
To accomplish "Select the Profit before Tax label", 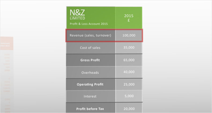I will tap(90, 109).
